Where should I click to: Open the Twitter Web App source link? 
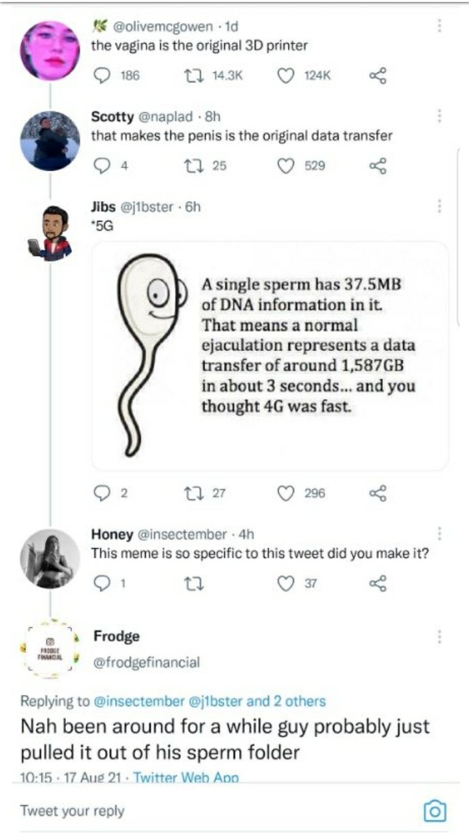(186, 777)
